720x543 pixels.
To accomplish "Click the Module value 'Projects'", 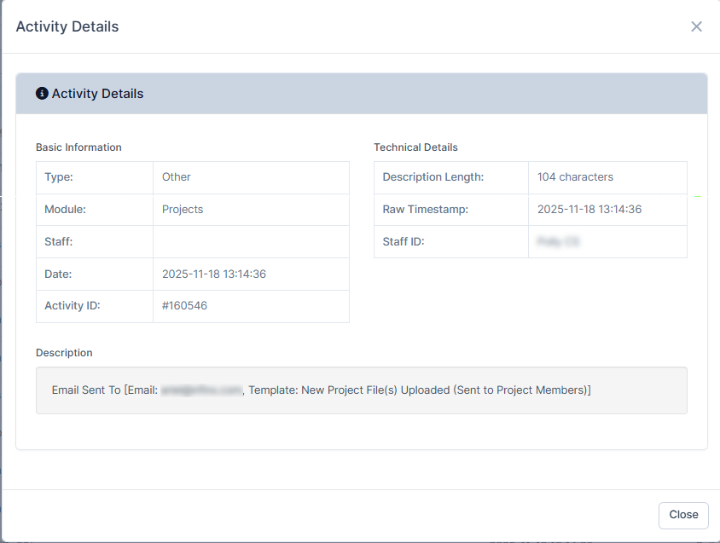I will (x=183, y=210).
